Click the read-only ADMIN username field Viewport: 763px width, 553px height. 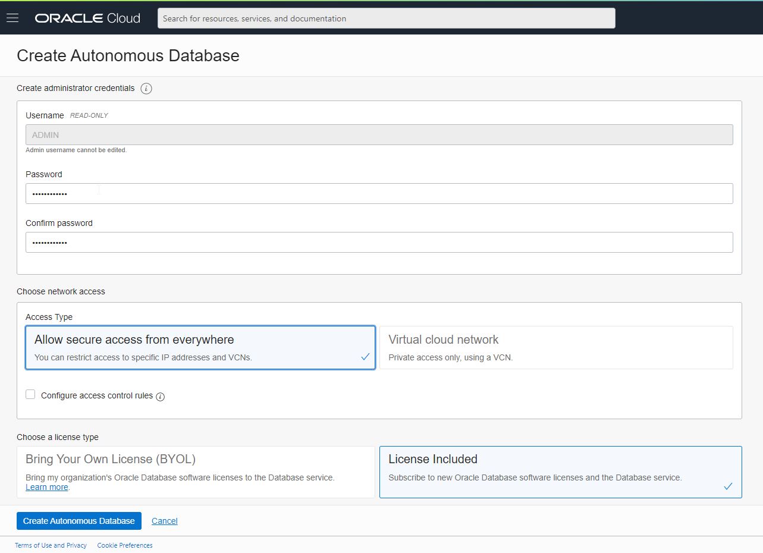pos(379,134)
